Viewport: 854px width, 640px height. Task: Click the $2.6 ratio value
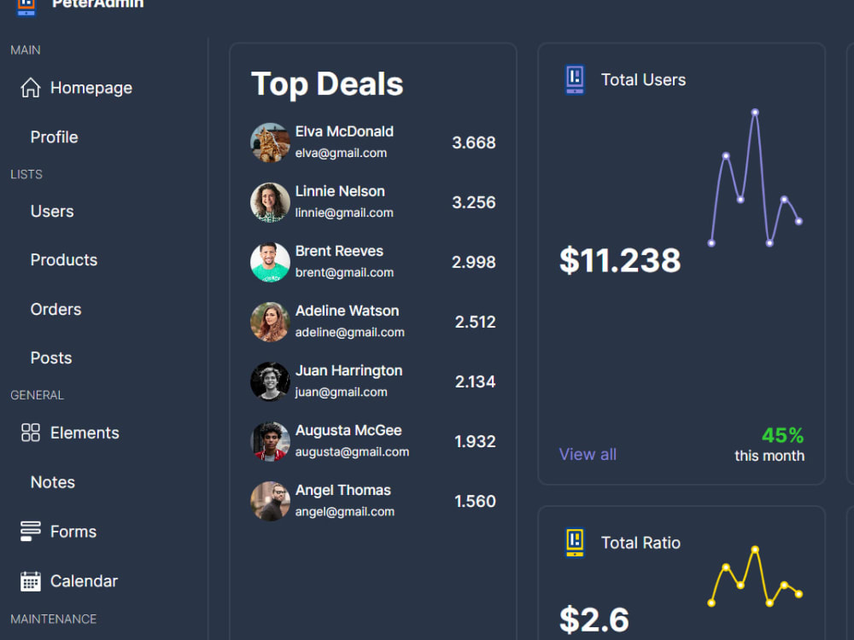pos(594,620)
